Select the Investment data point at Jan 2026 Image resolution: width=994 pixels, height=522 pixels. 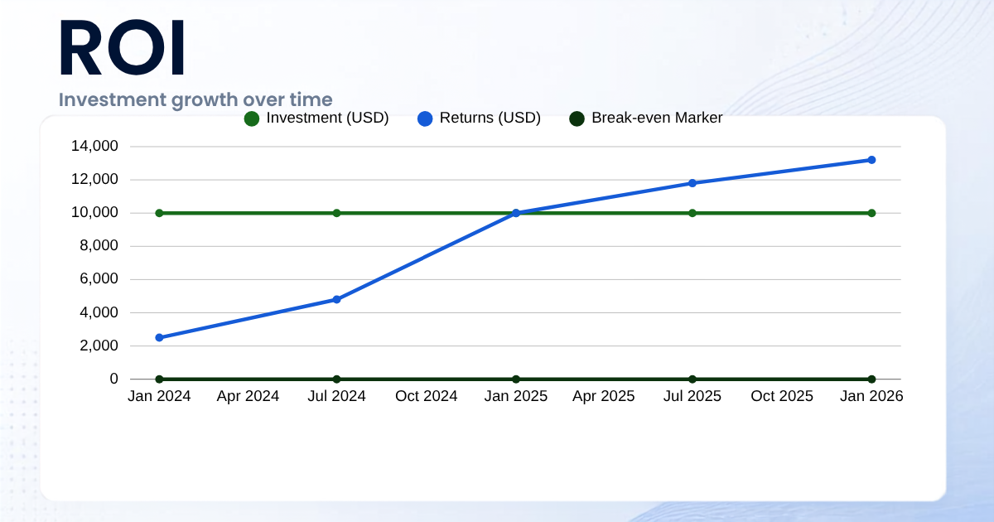(871, 213)
